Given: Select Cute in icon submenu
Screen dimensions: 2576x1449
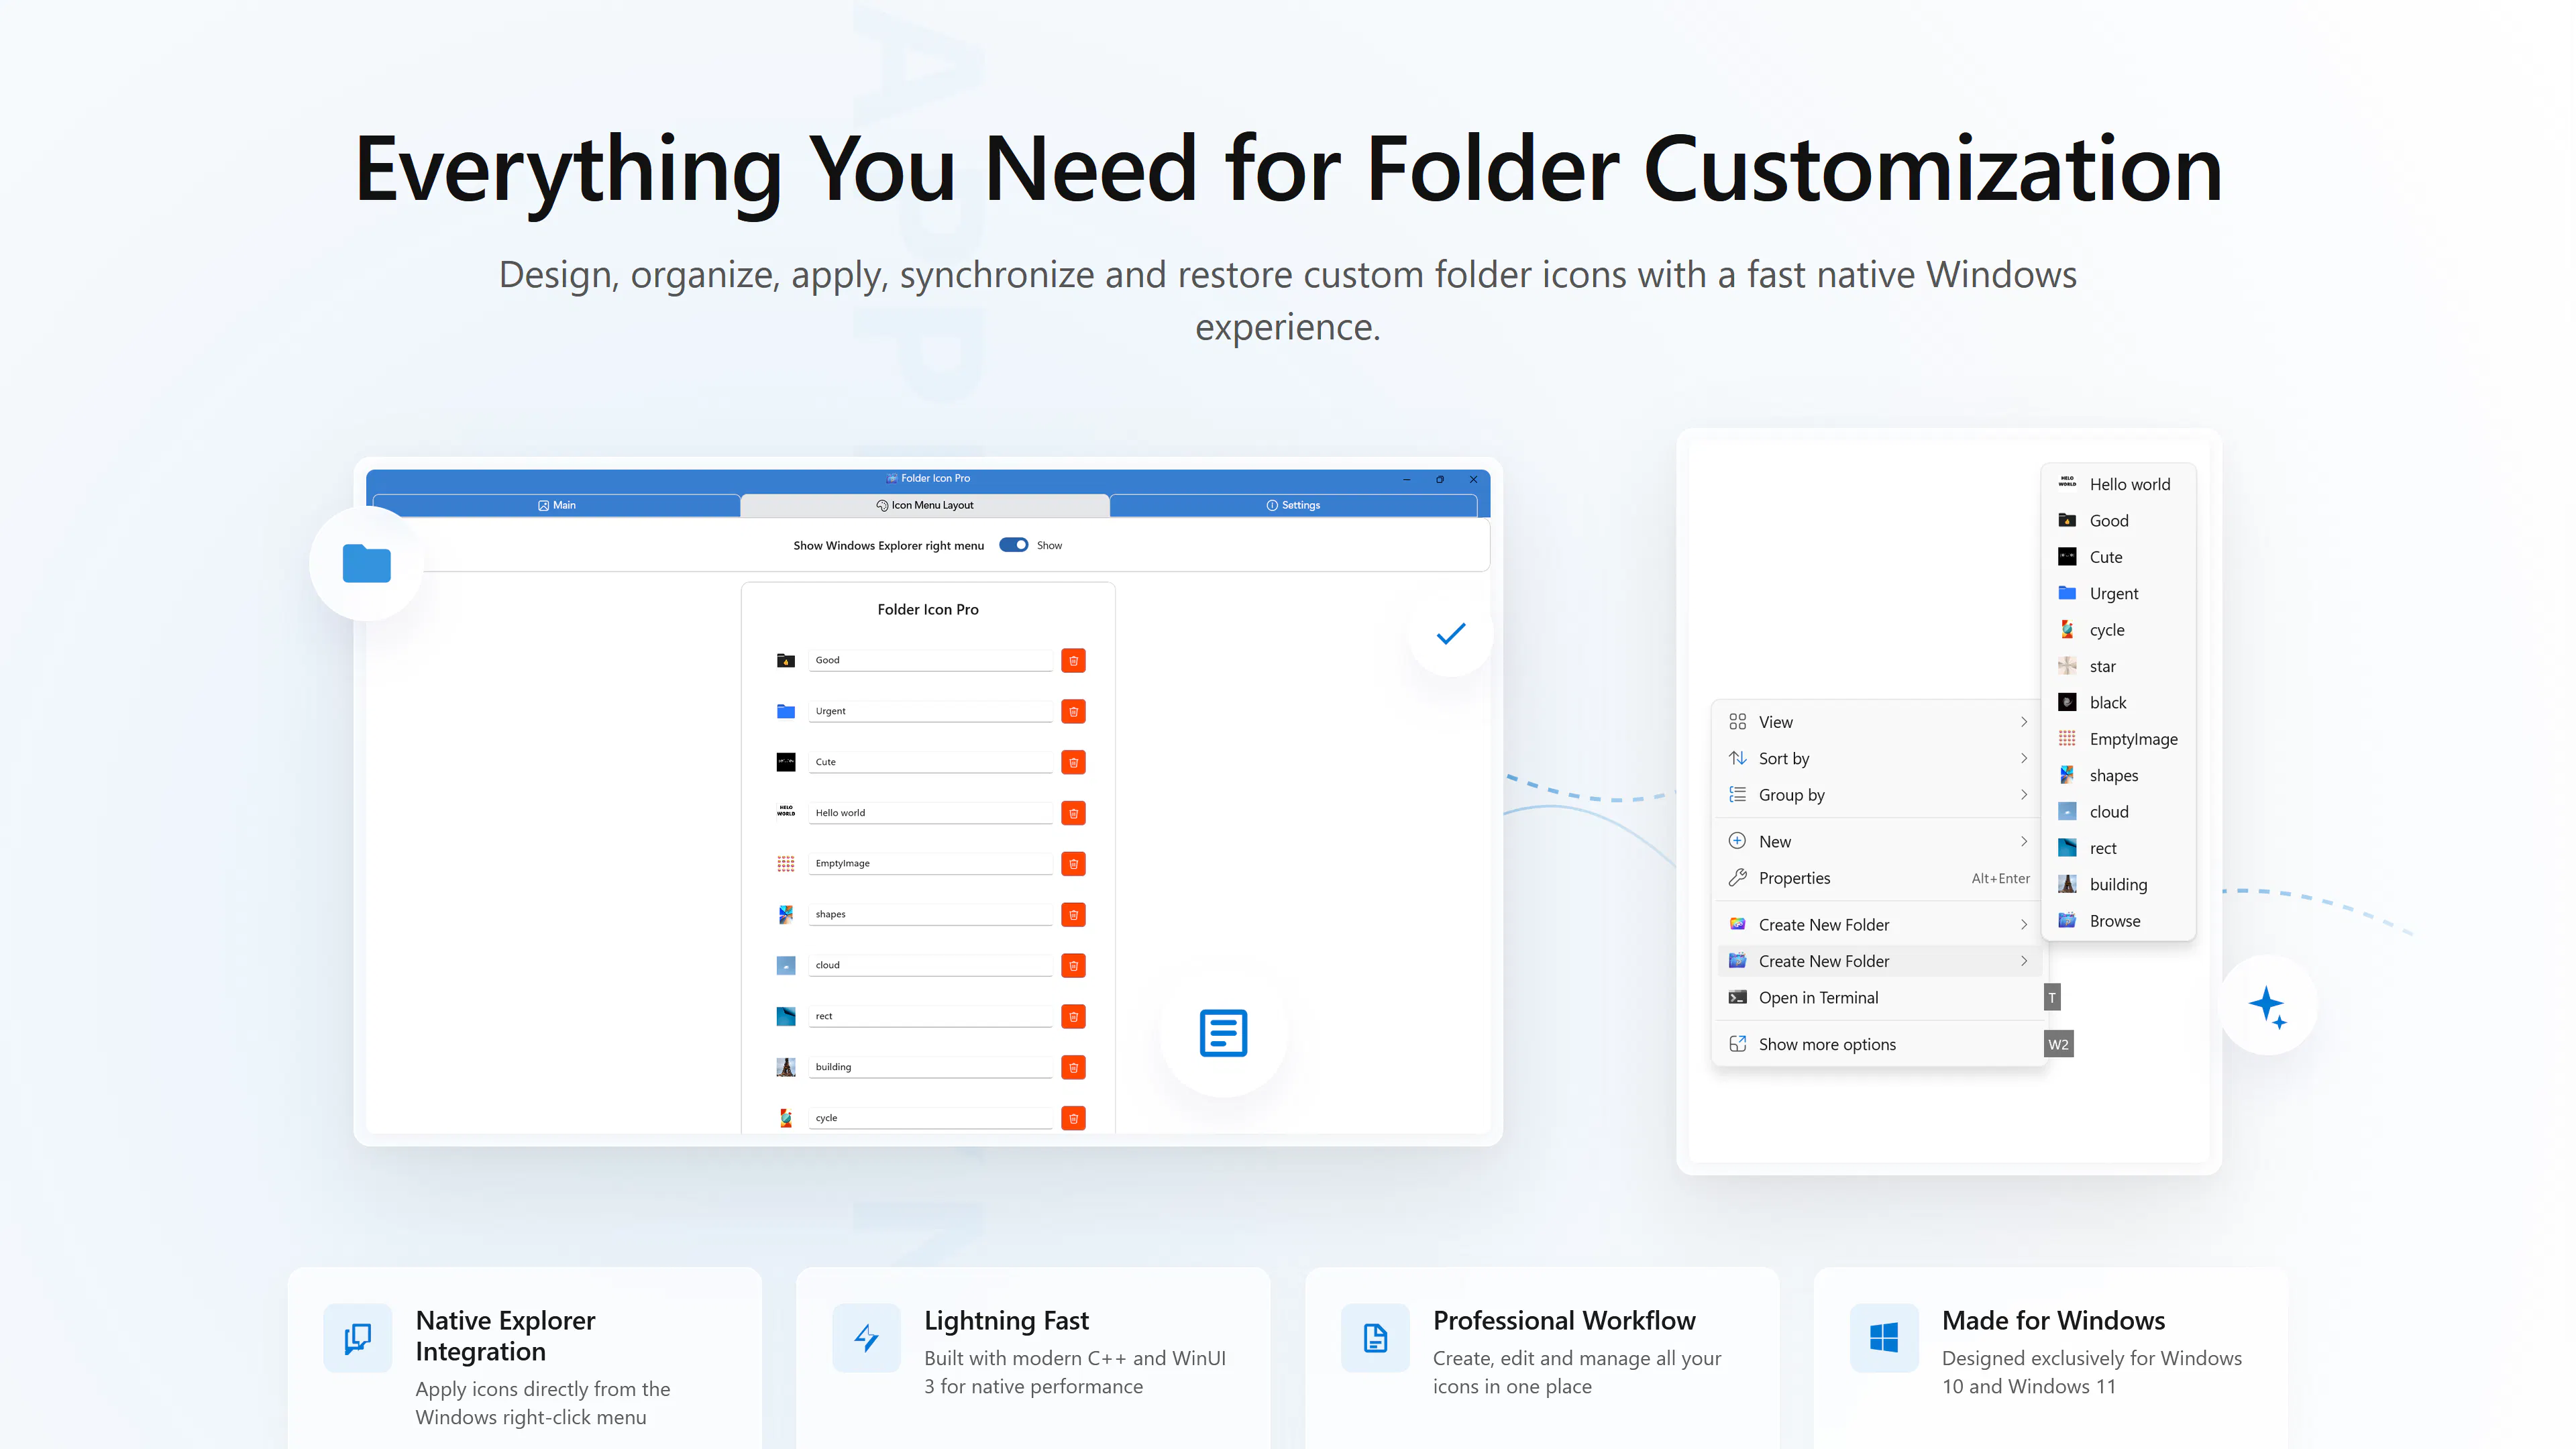Looking at the screenshot, I should click(2118, 557).
